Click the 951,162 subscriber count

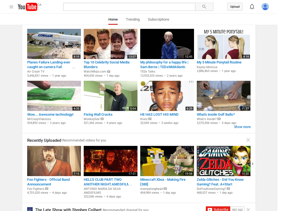coord(237,209)
